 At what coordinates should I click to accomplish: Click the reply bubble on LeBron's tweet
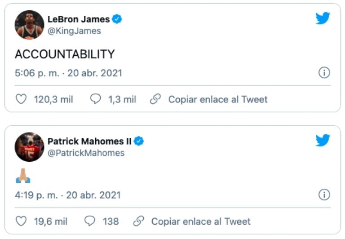(95, 99)
